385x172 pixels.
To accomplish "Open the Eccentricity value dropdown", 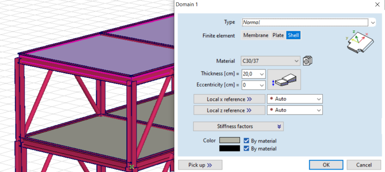I will click(x=254, y=85).
